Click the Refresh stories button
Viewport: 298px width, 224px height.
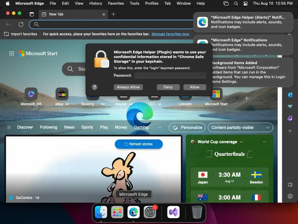point(139,144)
